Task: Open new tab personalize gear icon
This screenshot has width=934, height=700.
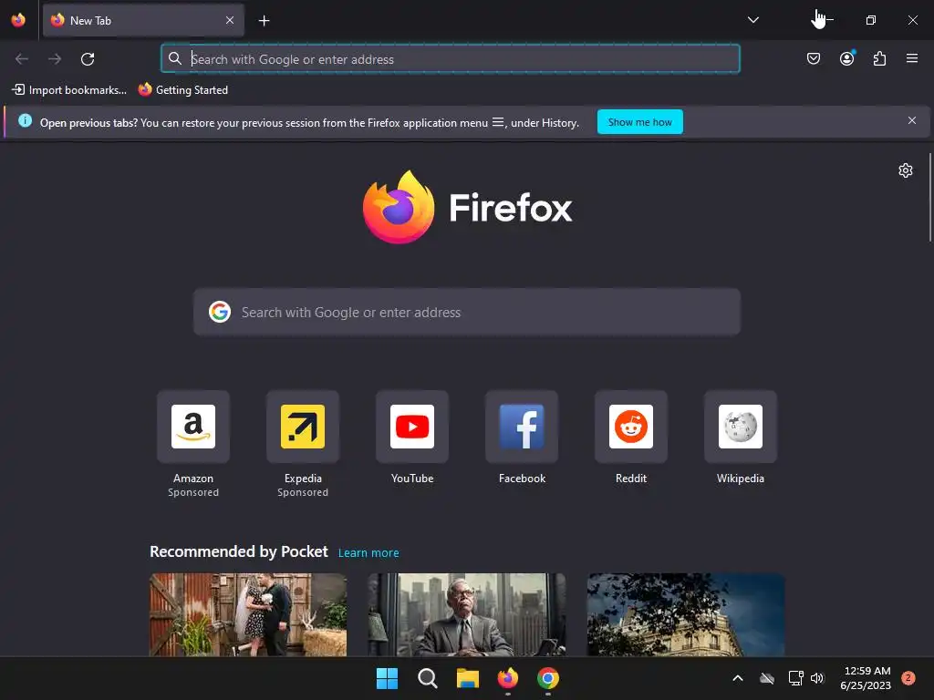Action: point(906,170)
